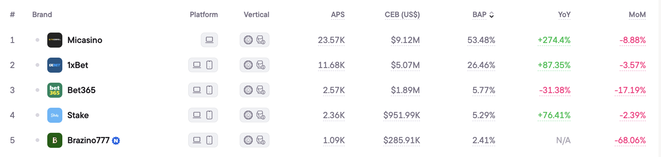Viewport: 661px width, 157px height.
Task: Click the Stake brand logo
Action: (55, 115)
